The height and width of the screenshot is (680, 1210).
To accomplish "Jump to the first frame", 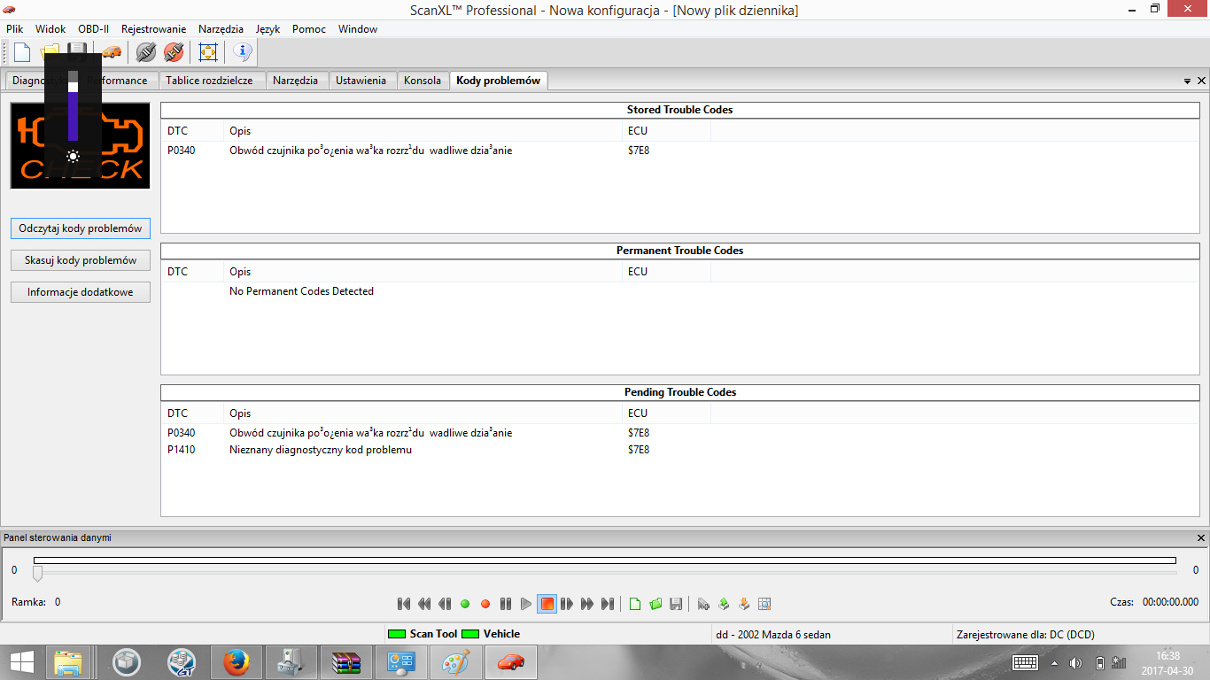I will pos(404,604).
